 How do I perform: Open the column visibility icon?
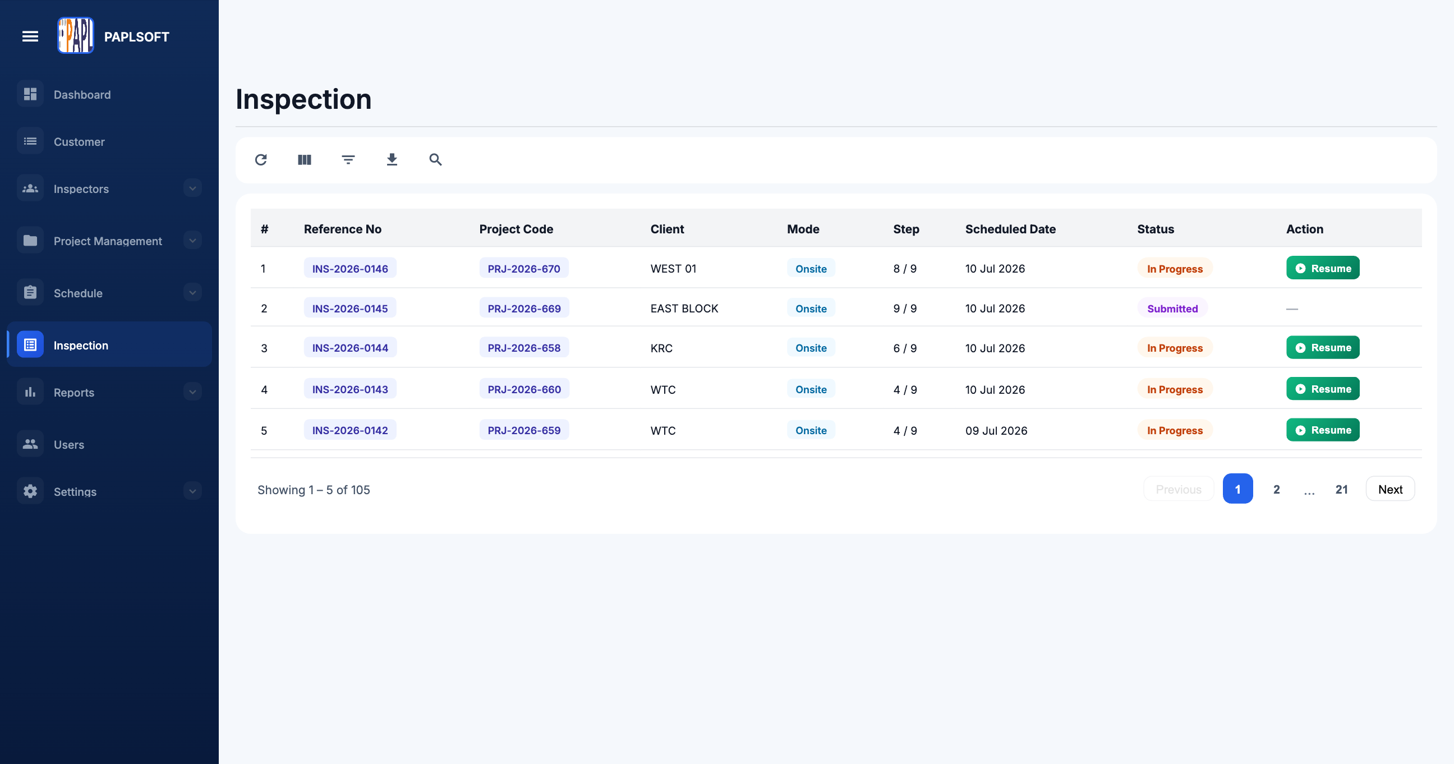click(x=304, y=160)
